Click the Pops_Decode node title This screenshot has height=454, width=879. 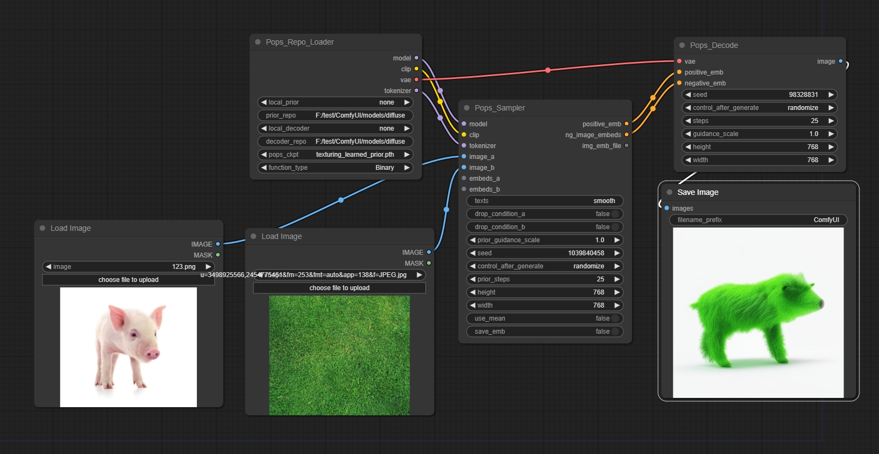tap(714, 45)
